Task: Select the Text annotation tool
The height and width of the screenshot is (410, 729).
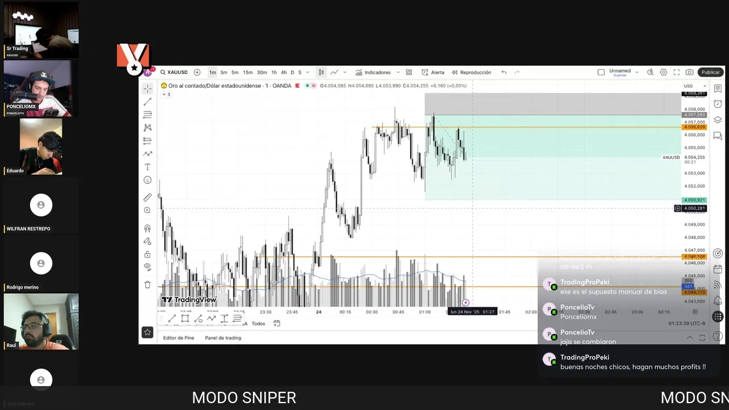Action: (x=148, y=167)
